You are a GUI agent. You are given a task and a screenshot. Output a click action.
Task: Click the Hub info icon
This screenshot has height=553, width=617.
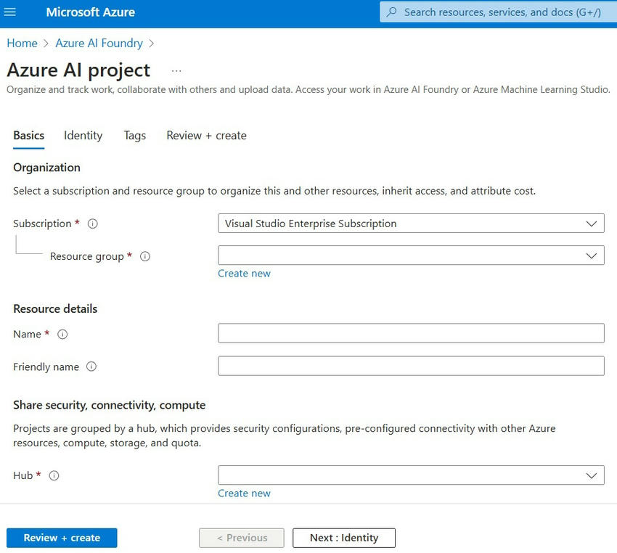click(54, 475)
